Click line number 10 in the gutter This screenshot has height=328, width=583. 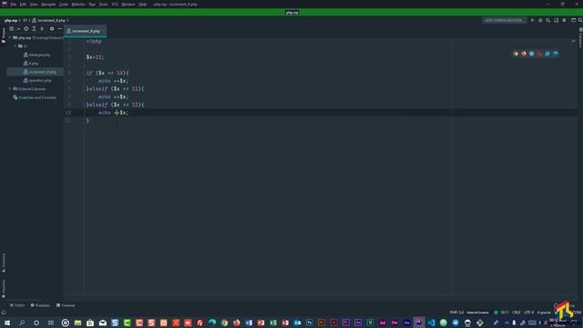68,112
